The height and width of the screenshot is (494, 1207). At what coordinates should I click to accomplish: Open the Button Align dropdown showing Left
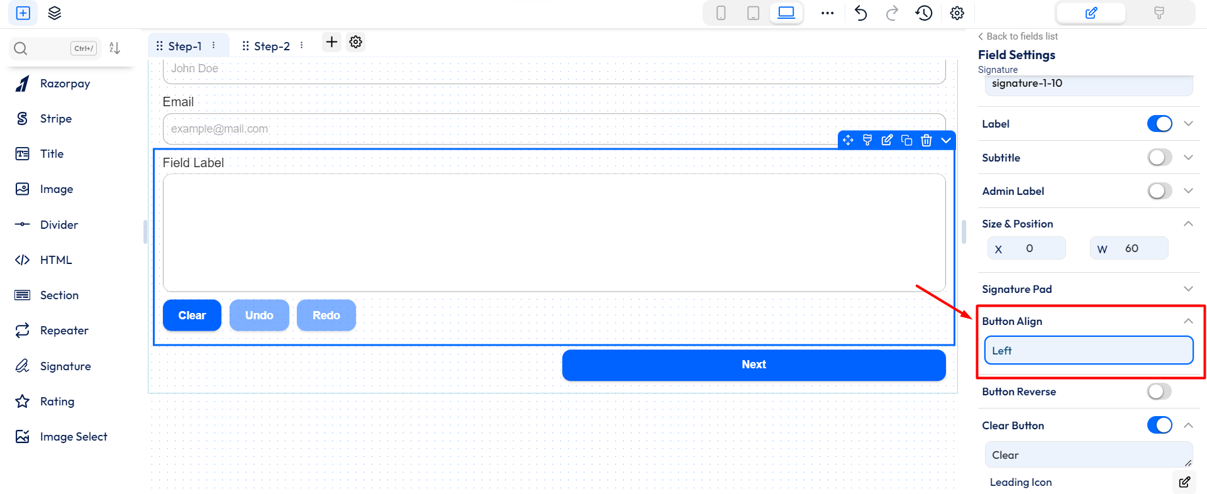(x=1088, y=351)
